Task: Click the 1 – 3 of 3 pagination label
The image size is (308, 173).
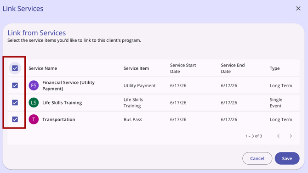Action: [253, 136]
